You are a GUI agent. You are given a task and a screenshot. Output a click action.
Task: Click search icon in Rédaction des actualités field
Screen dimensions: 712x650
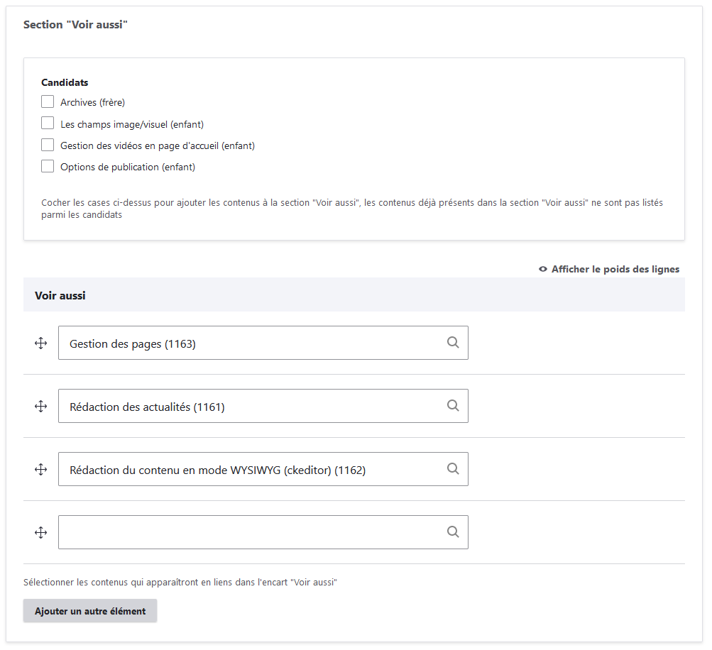click(453, 406)
